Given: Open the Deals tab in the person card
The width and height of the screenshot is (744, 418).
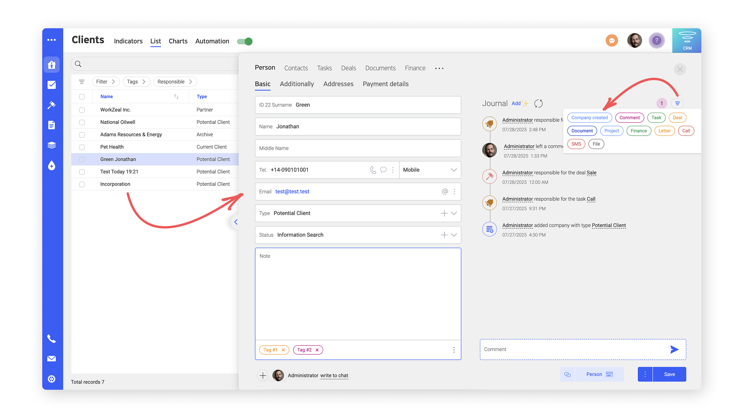Looking at the screenshot, I should (348, 68).
